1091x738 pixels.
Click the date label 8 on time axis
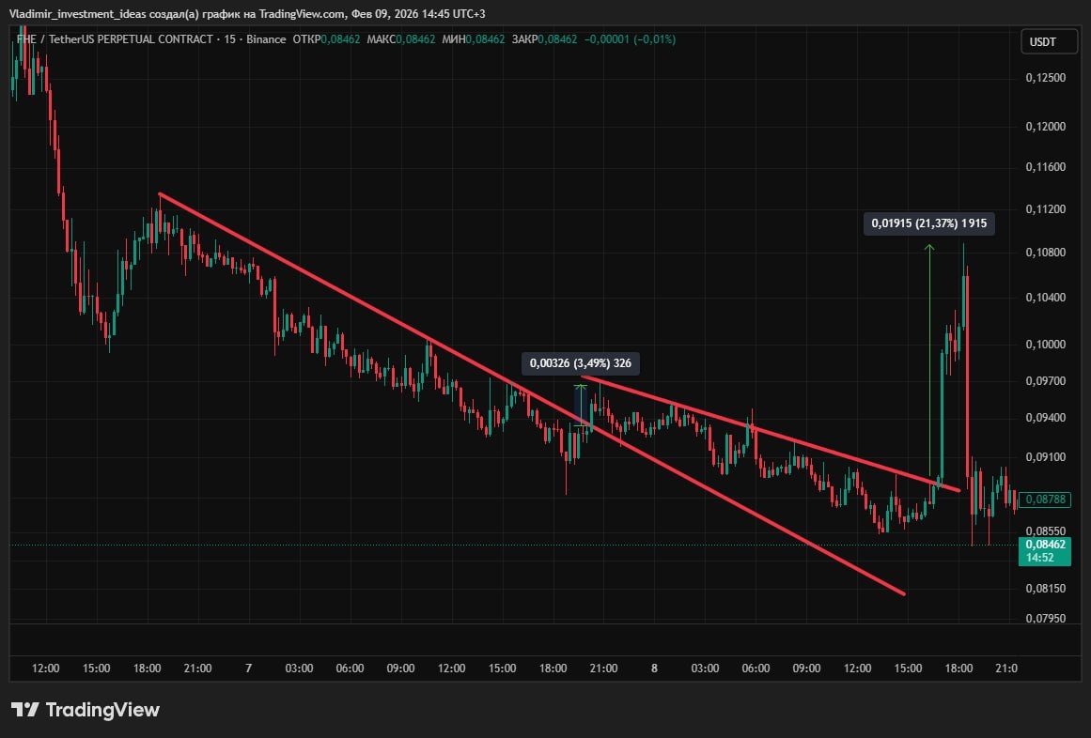click(654, 668)
